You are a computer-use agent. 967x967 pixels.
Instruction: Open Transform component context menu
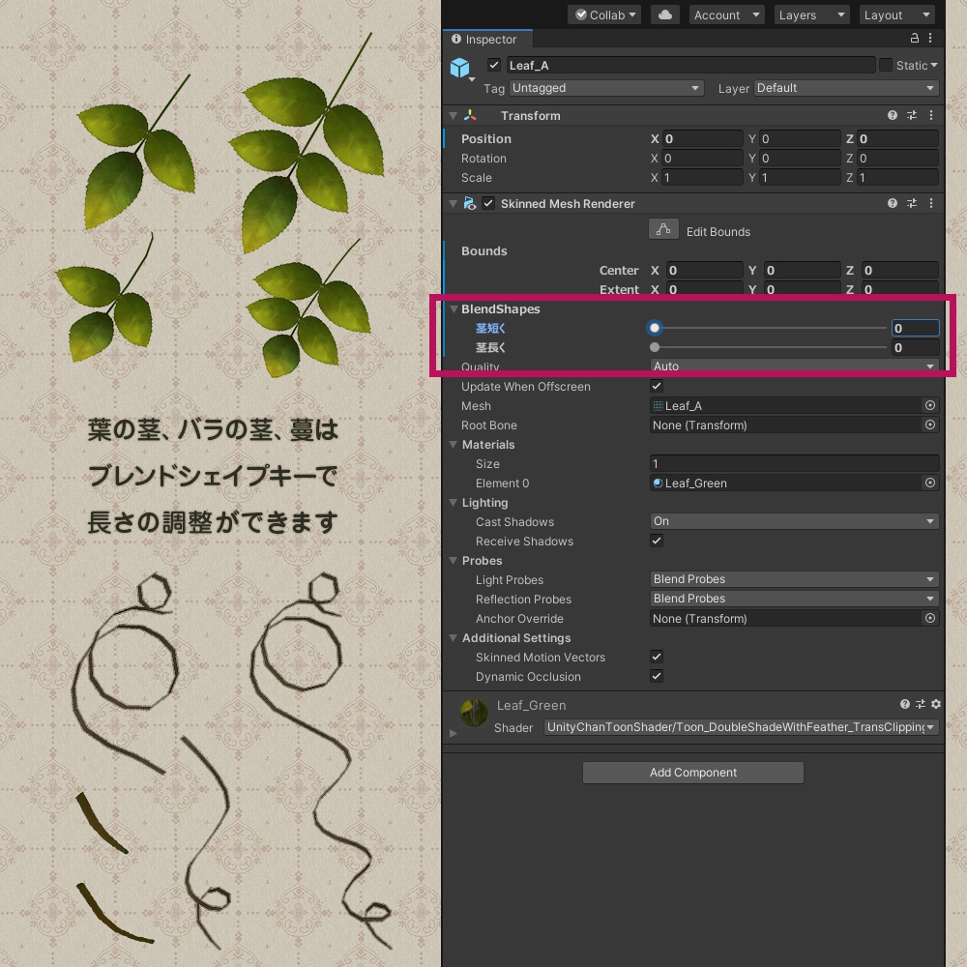click(x=931, y=115)
